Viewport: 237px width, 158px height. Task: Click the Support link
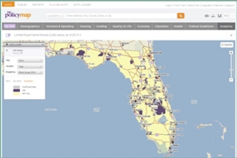pos(230,5)
